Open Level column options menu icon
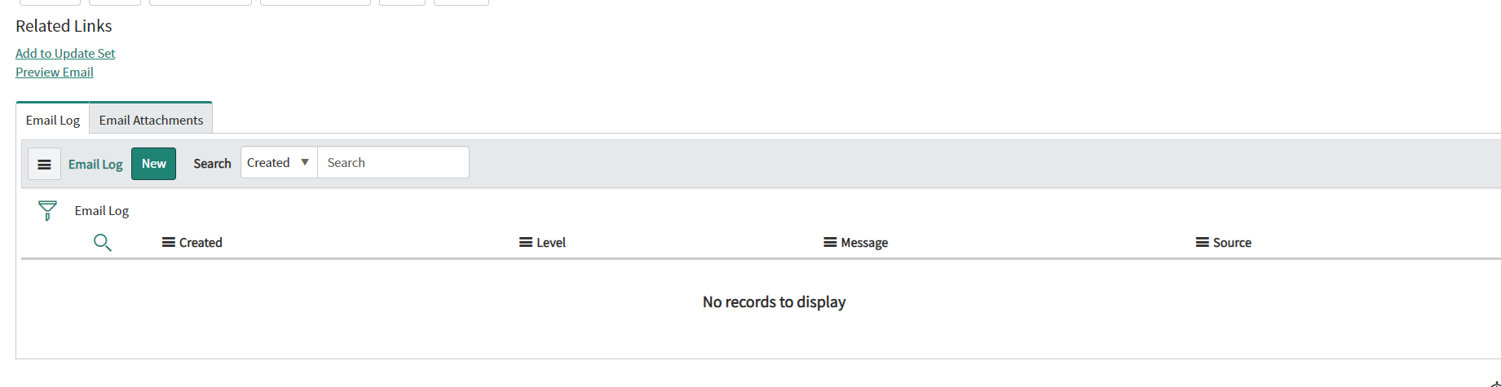Image resolution: width=1501 pixels, height=387 pixels. (x=526, y=242)
